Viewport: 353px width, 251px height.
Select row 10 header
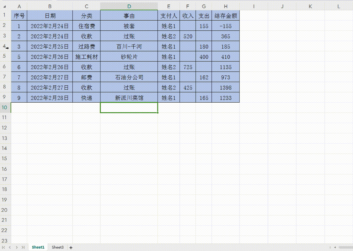point(4,107)
